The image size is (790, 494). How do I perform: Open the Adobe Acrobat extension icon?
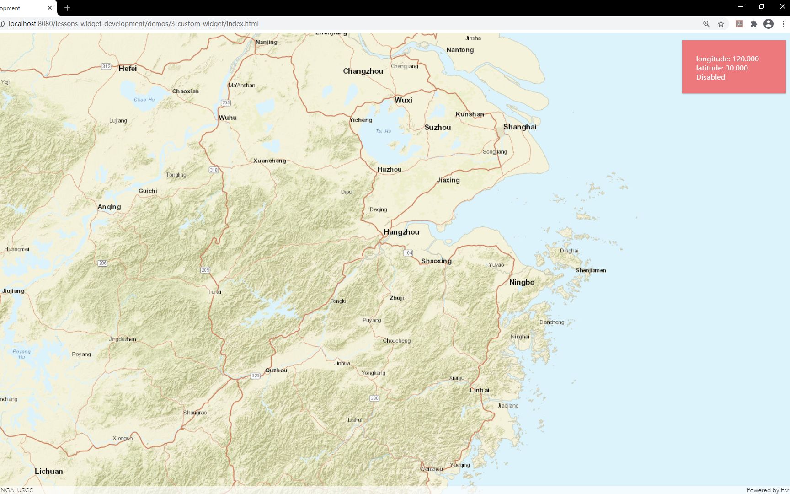pyautogui.click(x=739, y=24)
